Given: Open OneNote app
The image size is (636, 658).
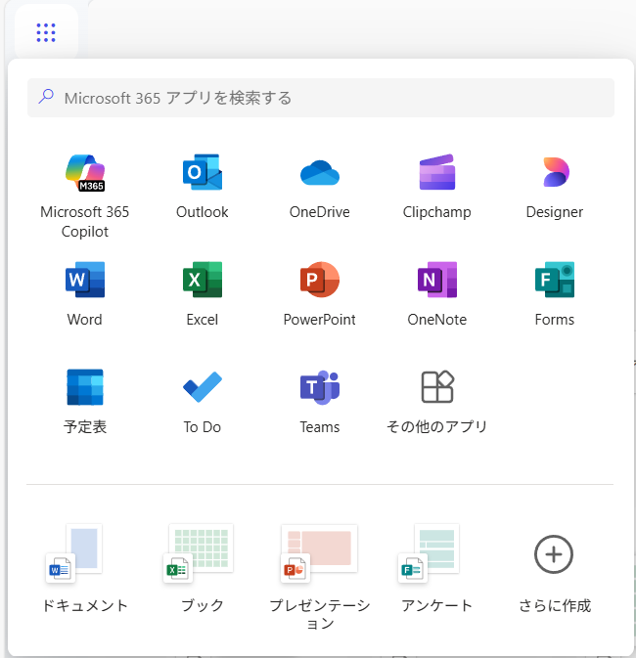Looking at the screenshot, I should [436, 294].
